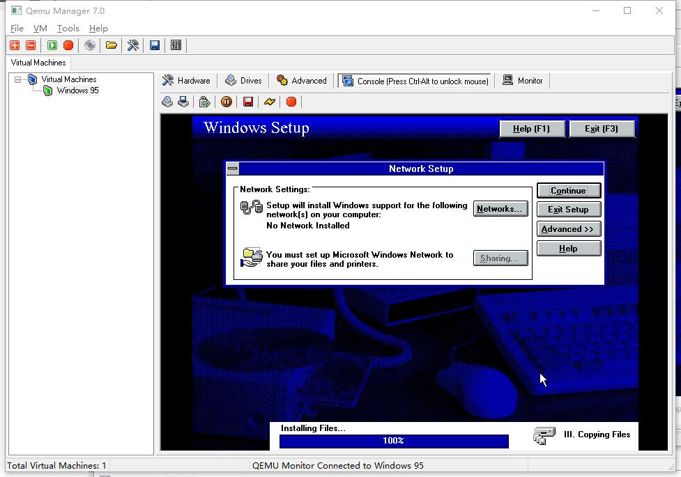The height and width of the screenshot is (477, 681).
Task: Click 'QEMU Monitor Connected to Windows 95' status
Action: (x=338, y=466)
